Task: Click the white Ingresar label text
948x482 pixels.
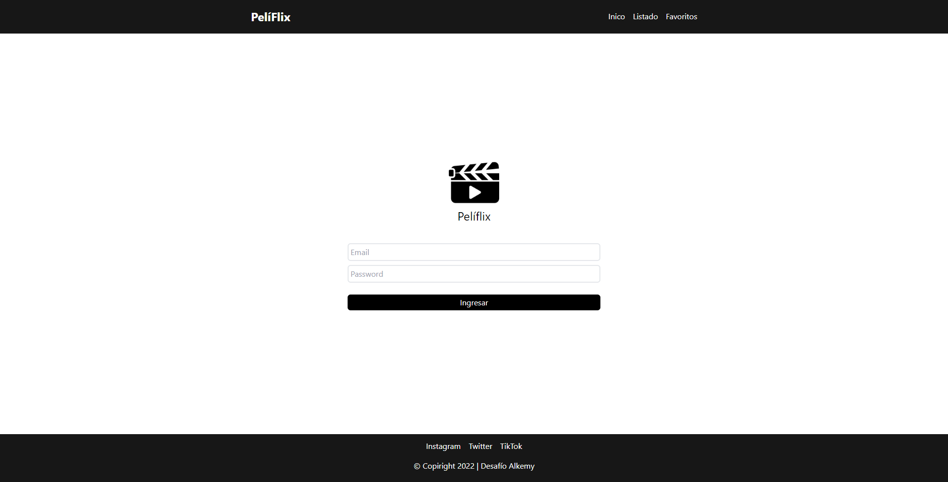Action: [x=474, y=303]
